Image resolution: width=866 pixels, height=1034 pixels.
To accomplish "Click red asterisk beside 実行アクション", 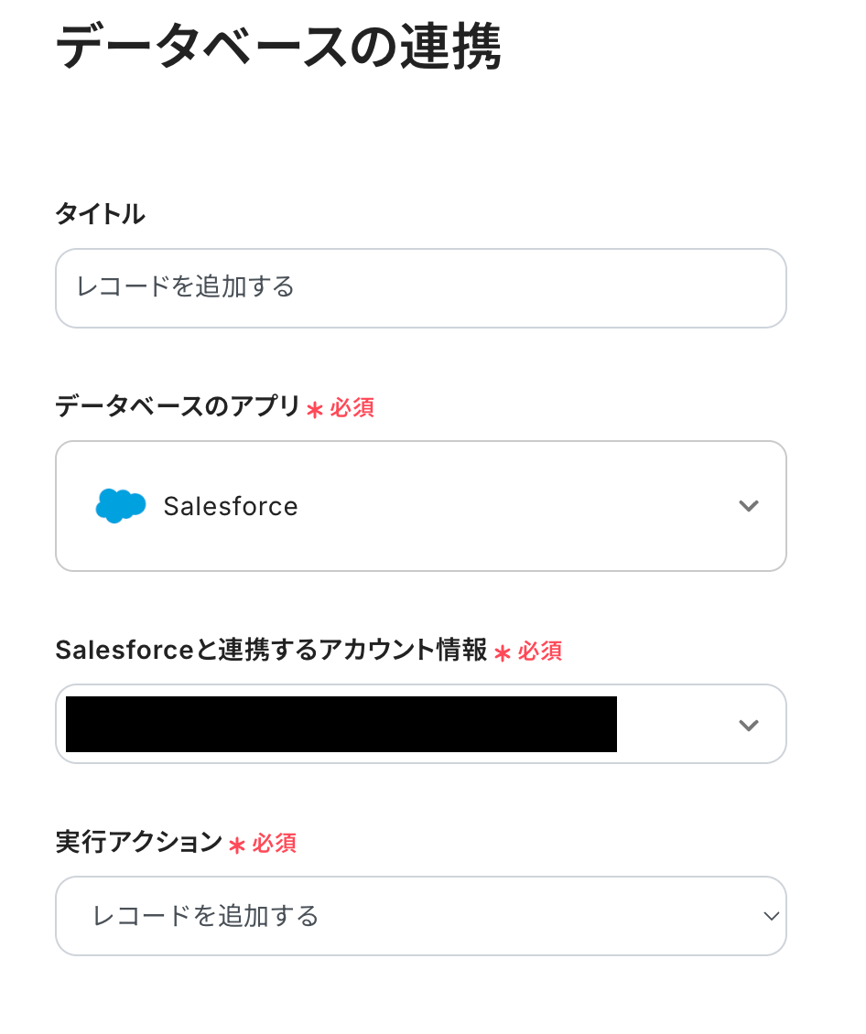I will click(x=237, y=846).
